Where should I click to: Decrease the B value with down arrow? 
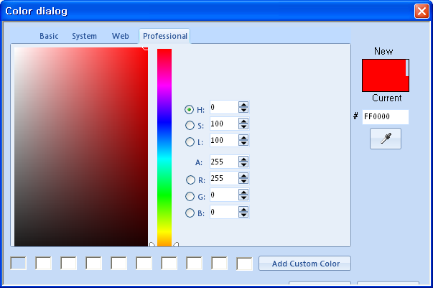243,215
